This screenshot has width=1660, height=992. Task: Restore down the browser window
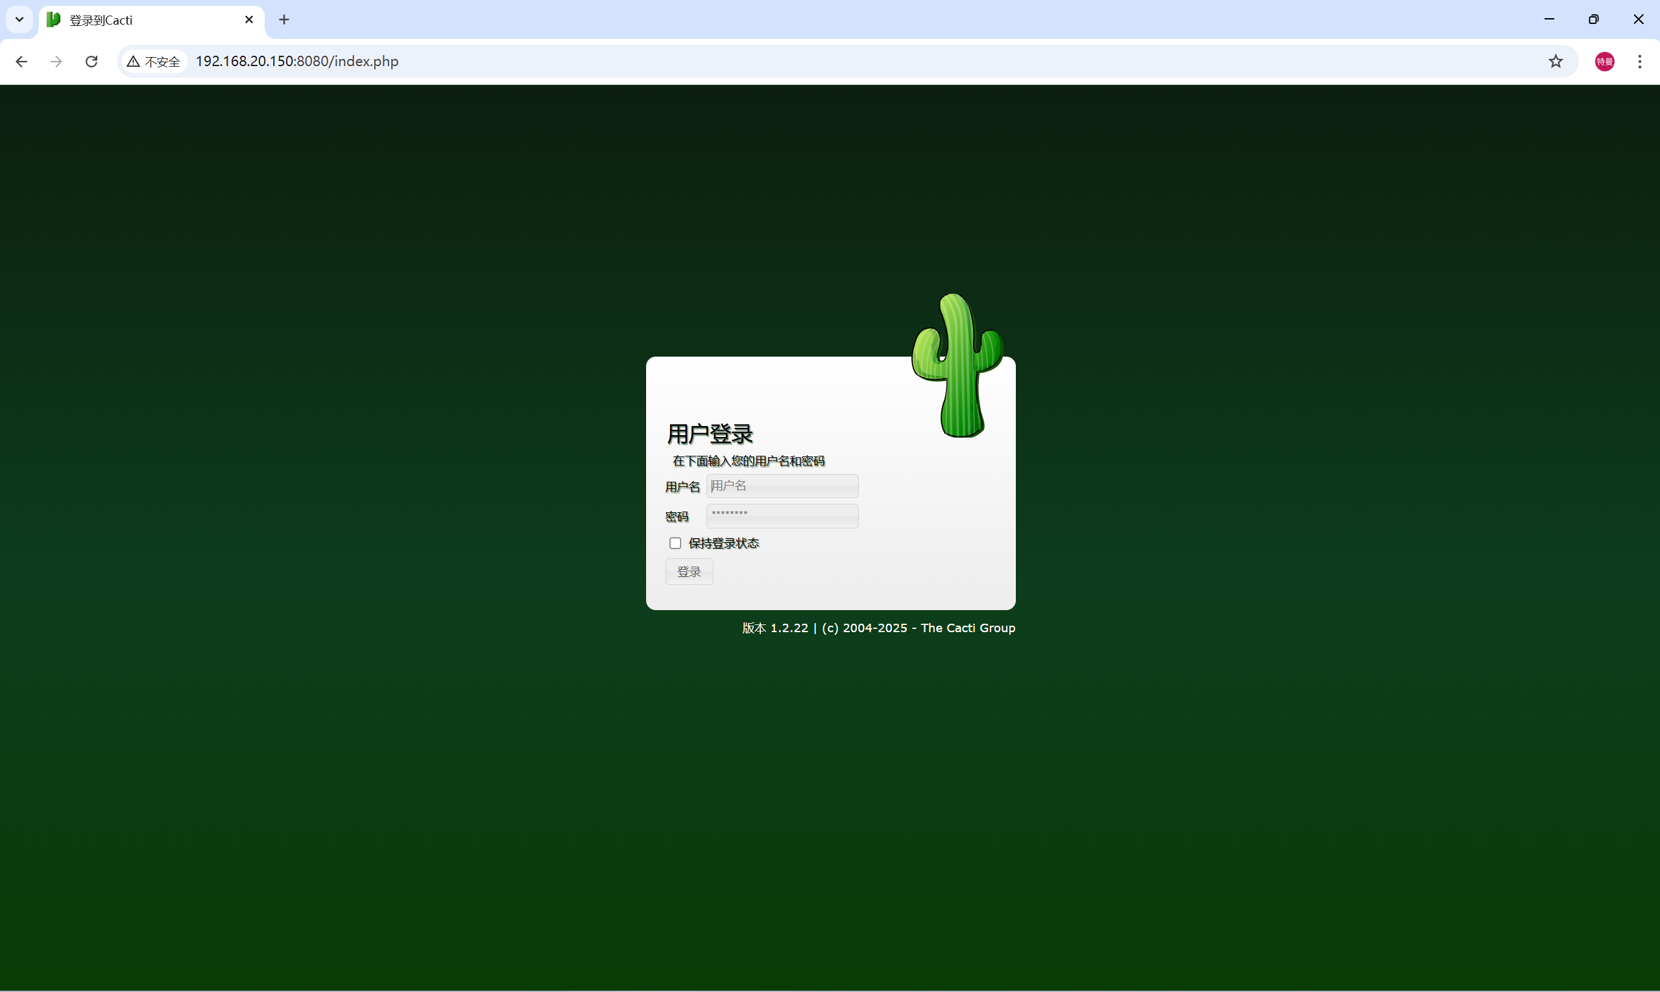click(x=1593, y=19)
